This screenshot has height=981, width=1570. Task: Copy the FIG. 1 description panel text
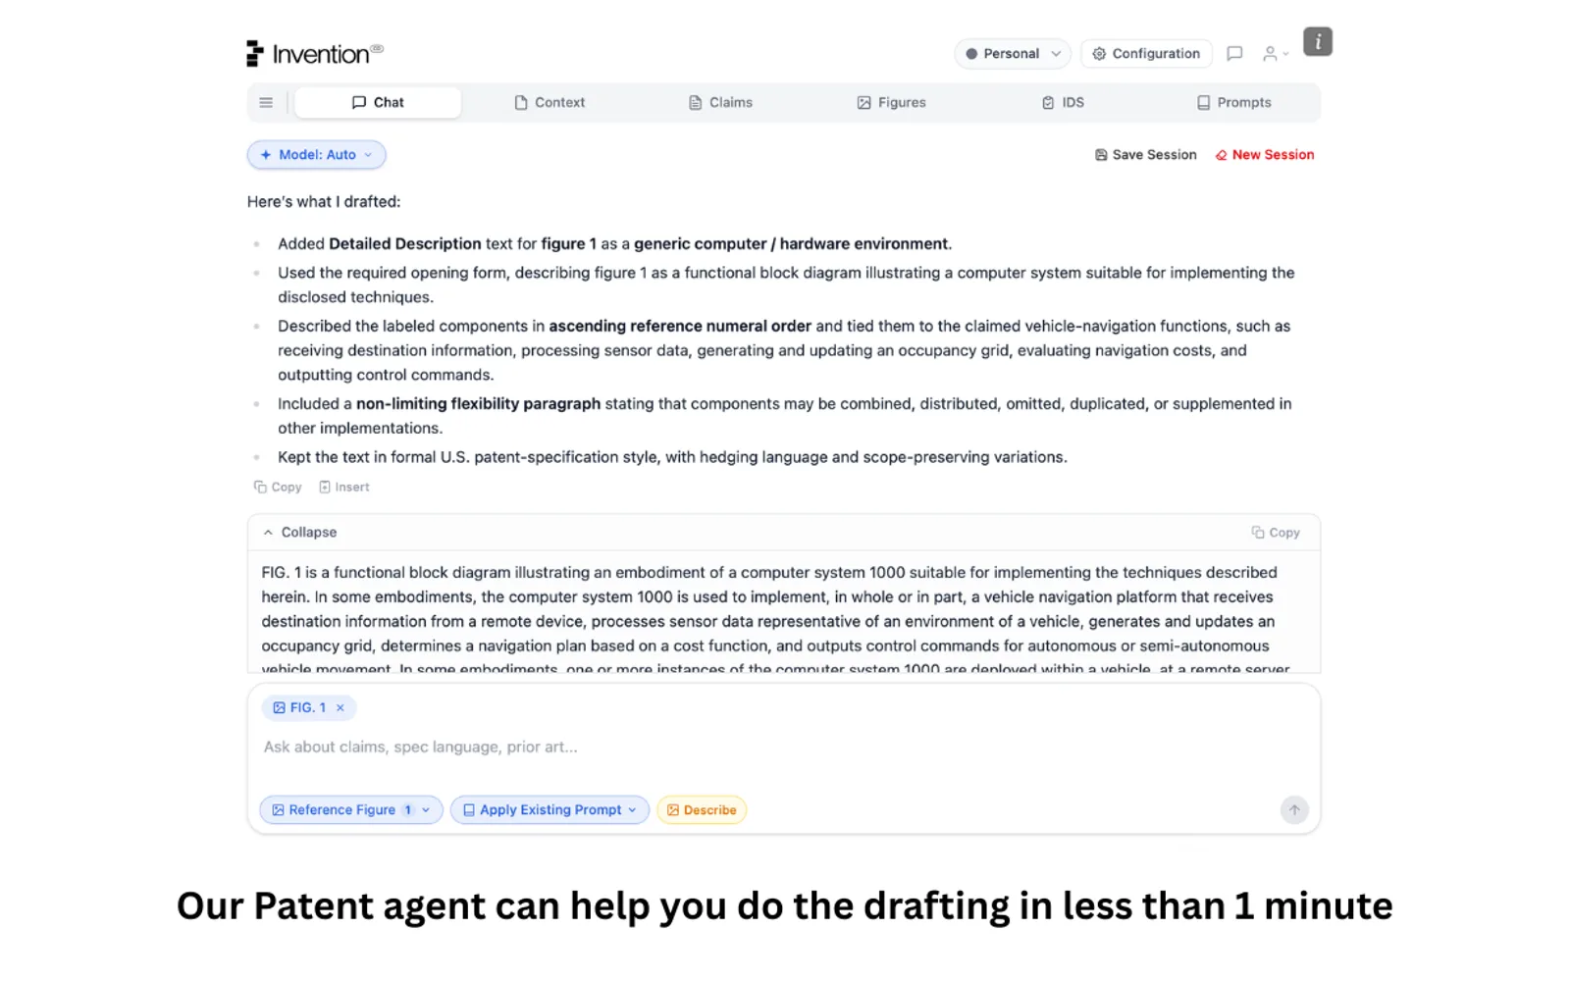click(x=1276, y=532)
